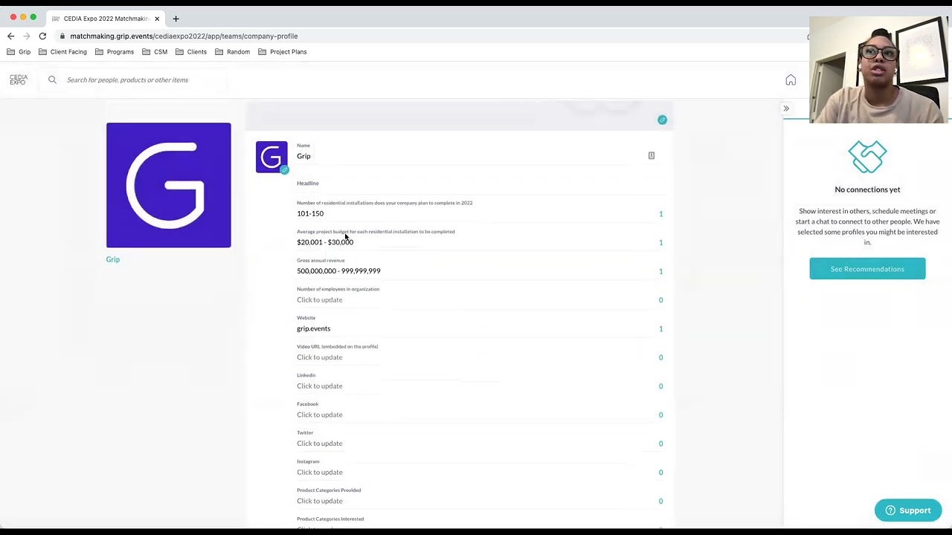Edit the gross annual revenue value
The width and height of the screenshot is (952, 535).
338,271
